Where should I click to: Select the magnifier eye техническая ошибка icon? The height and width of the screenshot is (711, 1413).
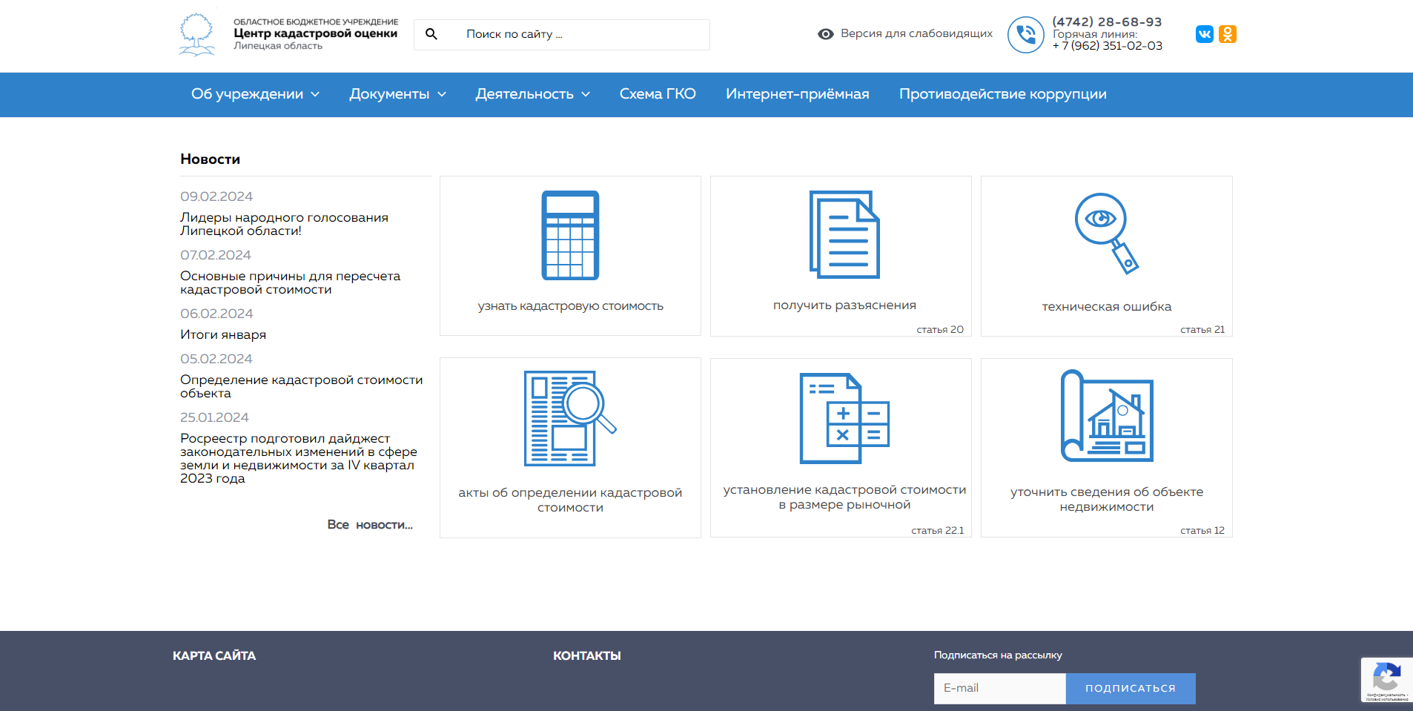[x=1105, y=234]
